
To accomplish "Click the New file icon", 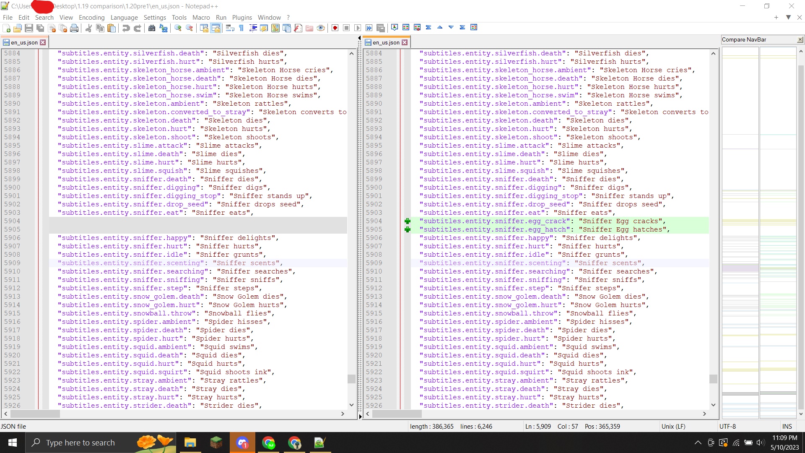I will coord(7,28).
